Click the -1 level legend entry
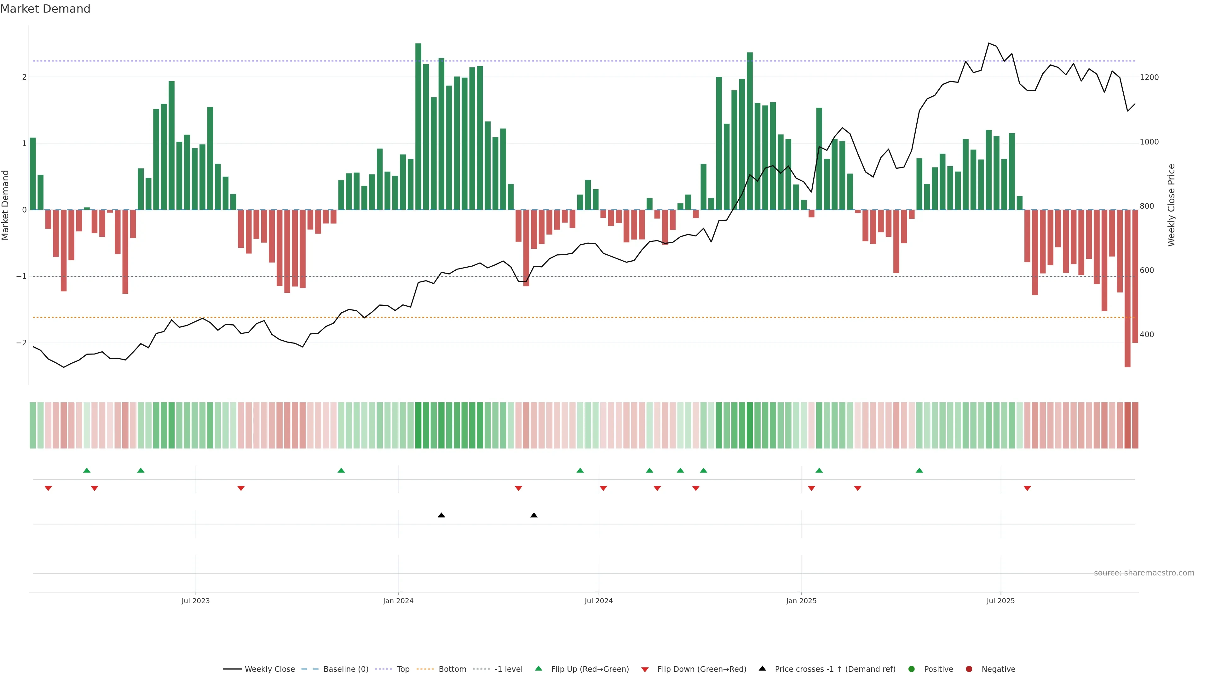Viewport: 1210px width, 680px height. tap(508, 669)
